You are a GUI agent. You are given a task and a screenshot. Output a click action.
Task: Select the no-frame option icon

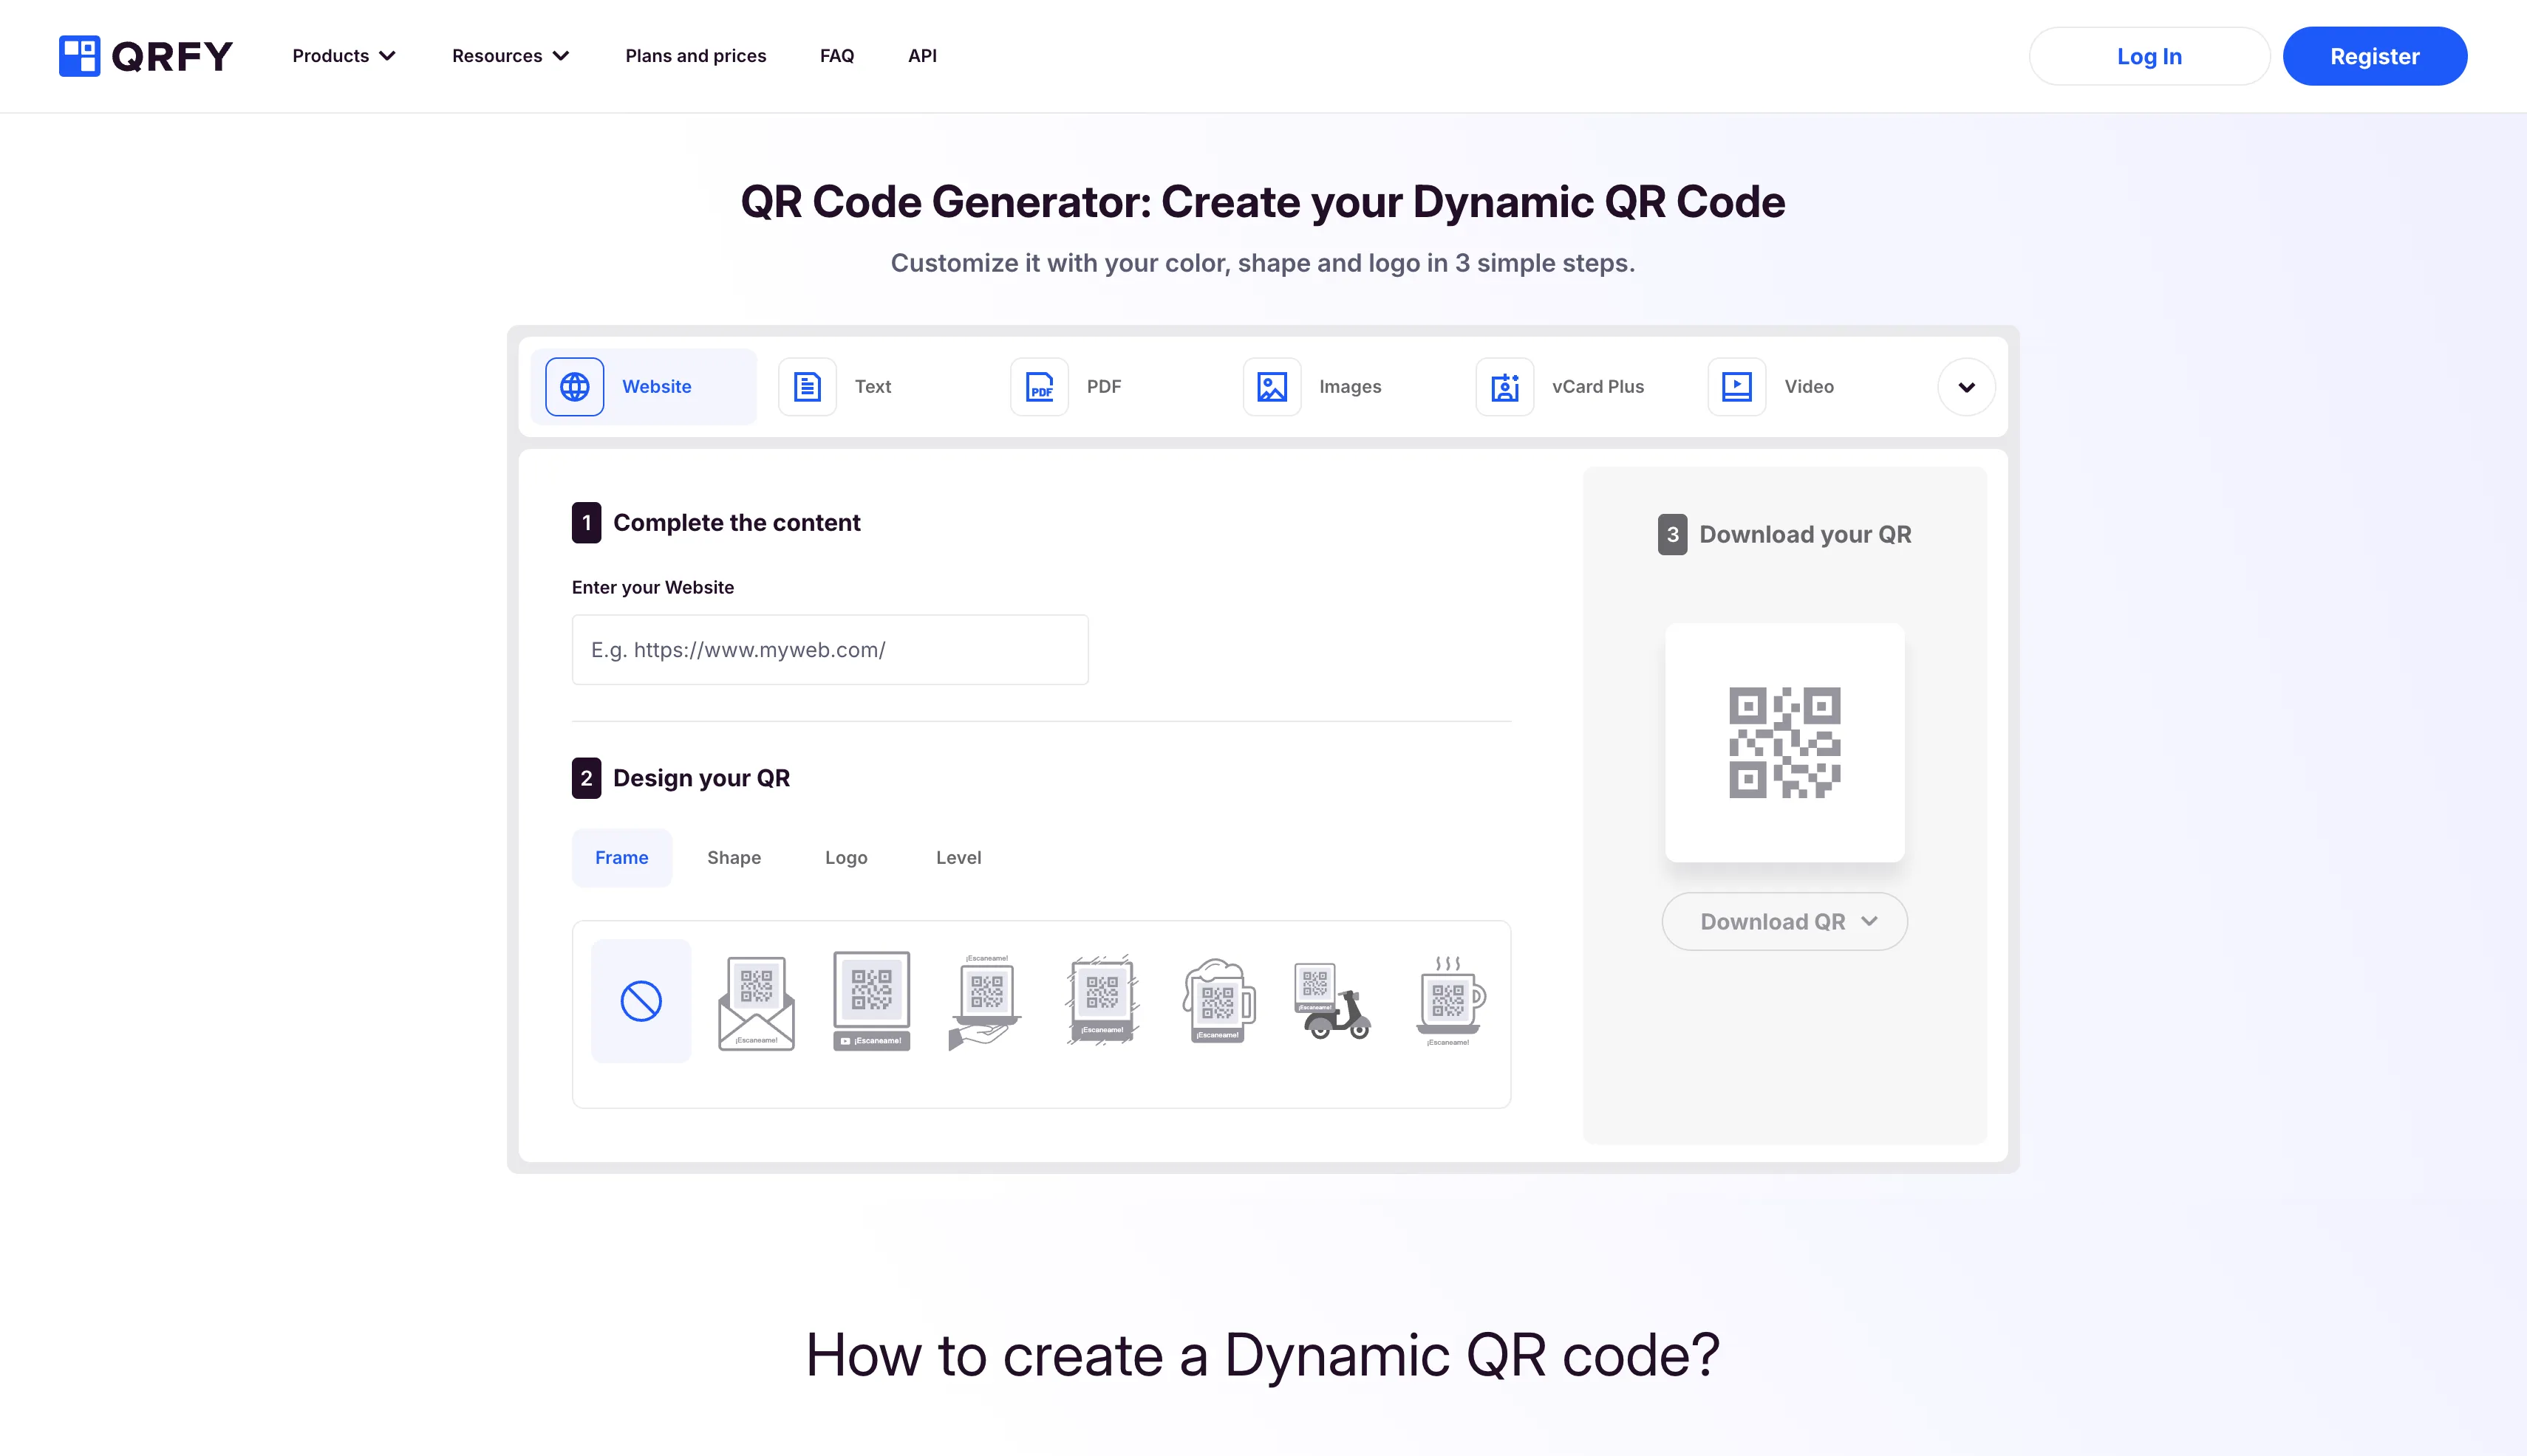click(641, 1001)
